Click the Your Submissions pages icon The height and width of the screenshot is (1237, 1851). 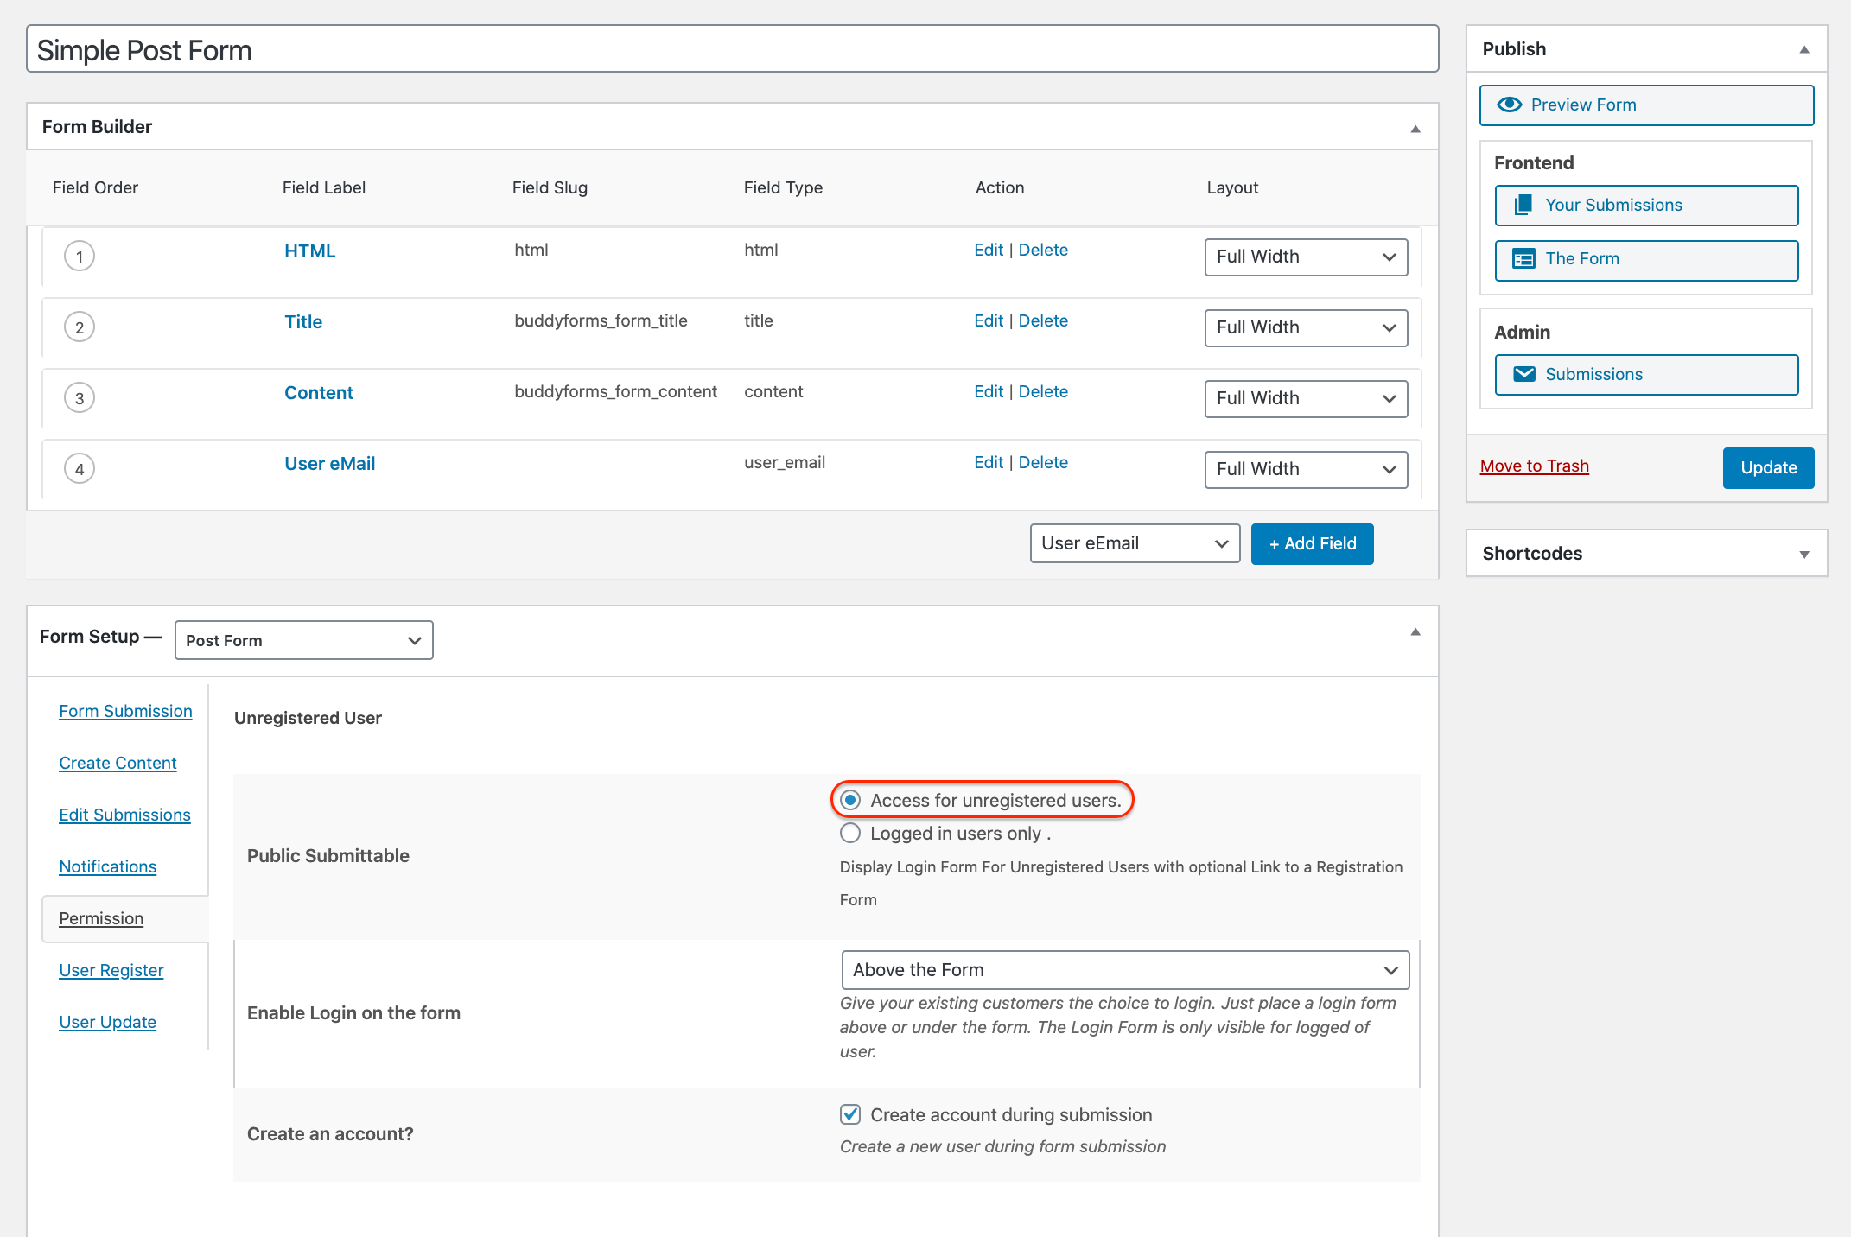[1523, 205]
